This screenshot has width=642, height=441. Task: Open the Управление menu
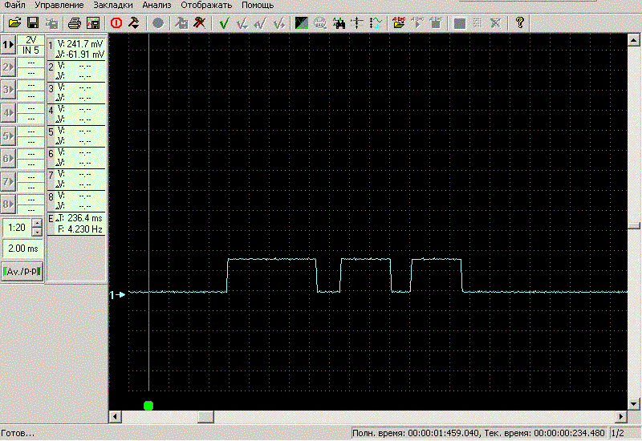pos(59,5)
